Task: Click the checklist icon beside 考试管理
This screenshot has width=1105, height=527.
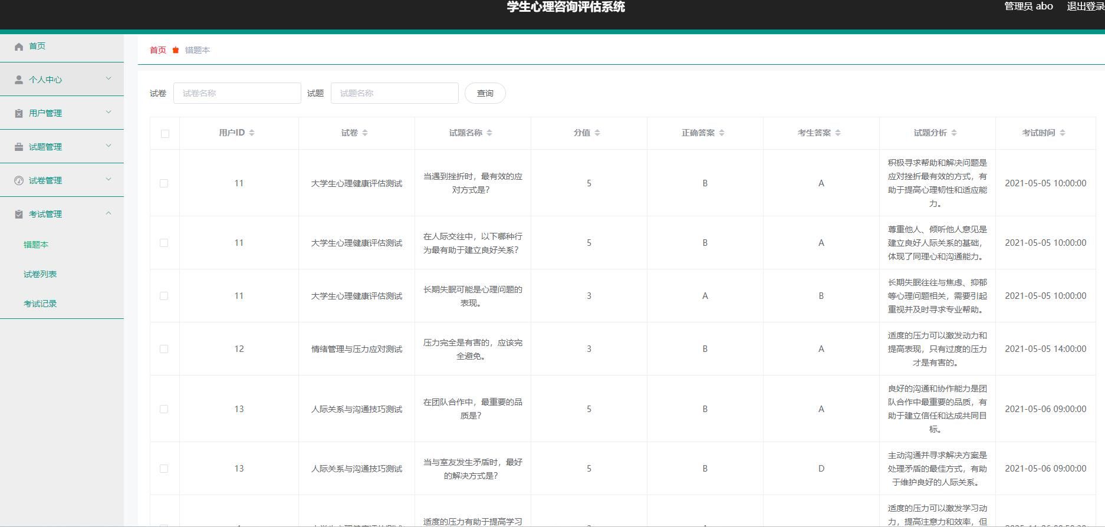Action: [19, 214]
